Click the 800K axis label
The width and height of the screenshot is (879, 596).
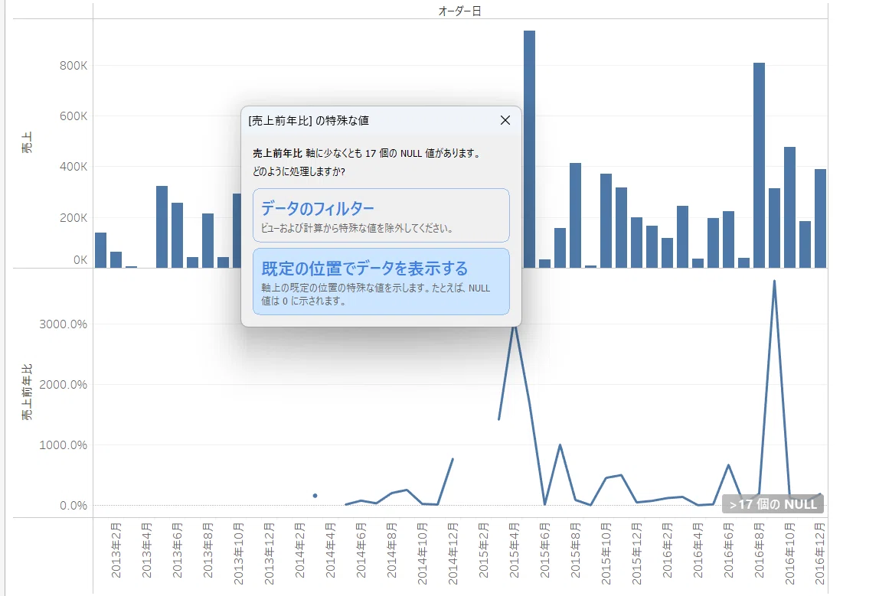(x=74, y=66)
